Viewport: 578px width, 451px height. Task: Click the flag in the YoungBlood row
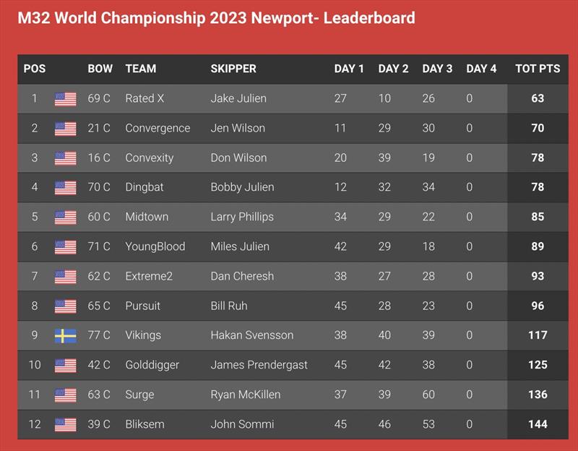coord(66,247)
